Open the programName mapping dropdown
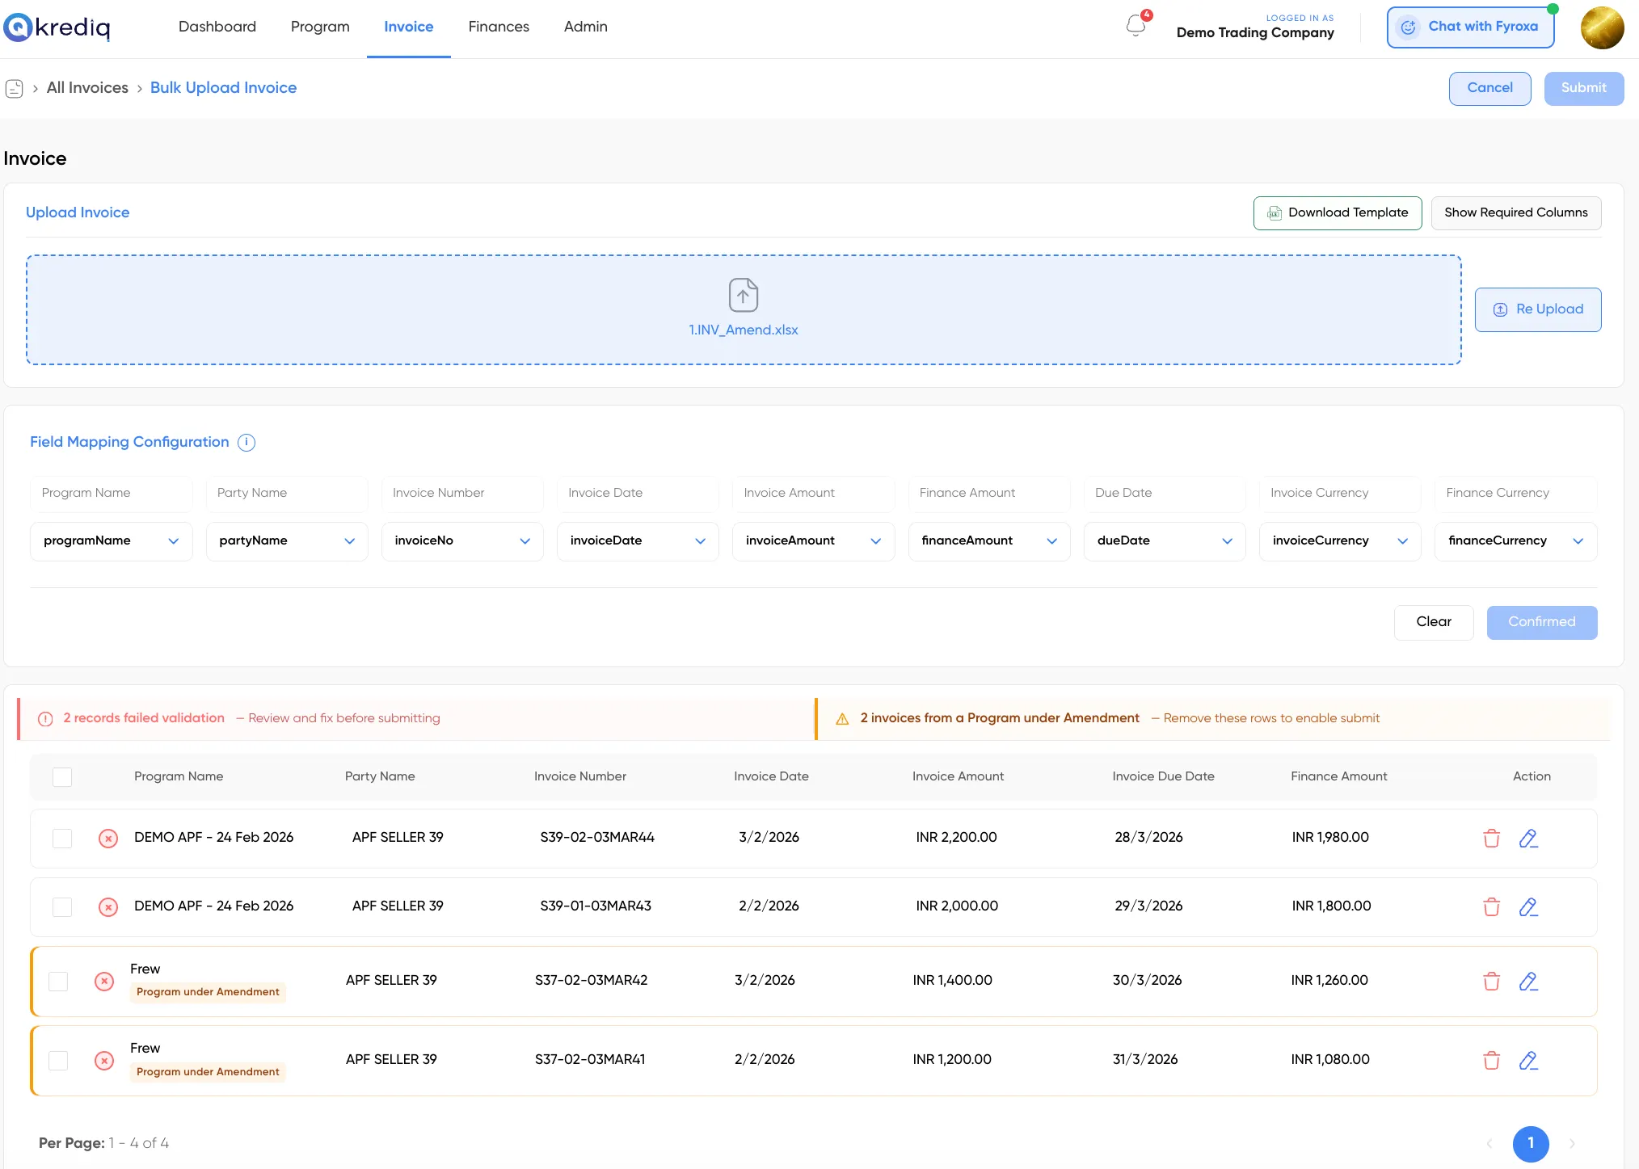The height and width of the screenshot is (1169, 1639). (112, 541)
